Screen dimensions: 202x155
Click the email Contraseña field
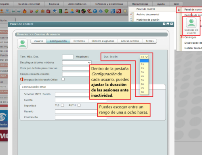pos(81,117)
